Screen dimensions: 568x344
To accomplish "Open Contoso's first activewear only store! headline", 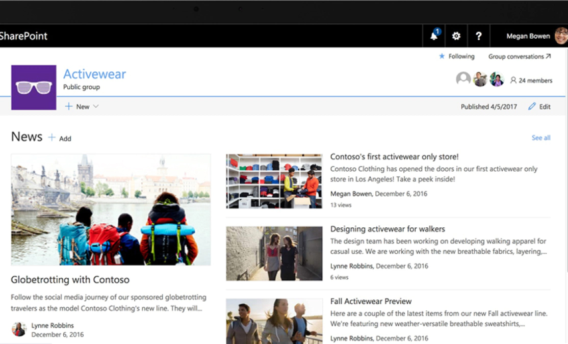I will point(394,156).
